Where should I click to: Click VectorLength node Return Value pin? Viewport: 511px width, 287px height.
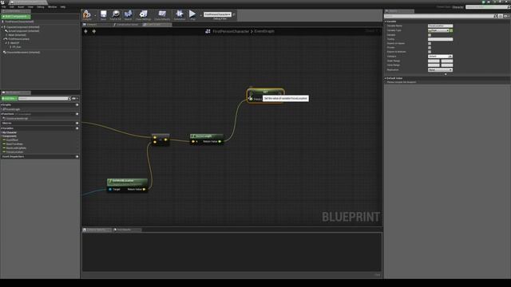coord(220,142)
